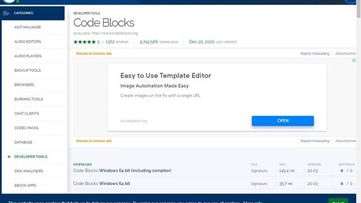Accept cookies with the green button

338,201
